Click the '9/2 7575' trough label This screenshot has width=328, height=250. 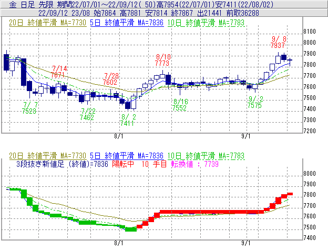(x=255, y=102)
